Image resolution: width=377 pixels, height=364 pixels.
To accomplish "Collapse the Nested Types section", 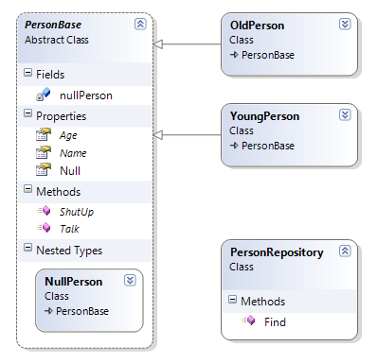I will pyautogui.click(x=28, y=248).
